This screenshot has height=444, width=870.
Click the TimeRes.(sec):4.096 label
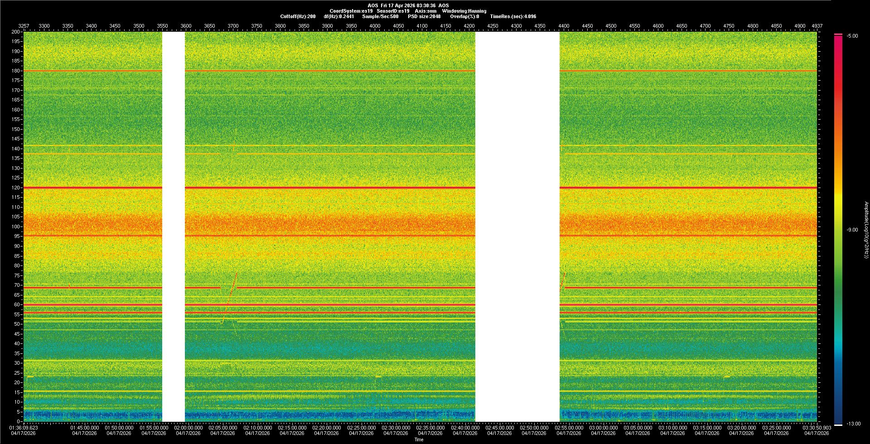click(513, 17)
